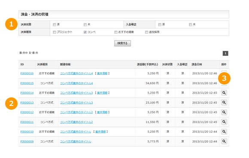The image size is (249, 158).
Task: Select amount 34,650 円 in row PJ000015
Action: (152, 83)
